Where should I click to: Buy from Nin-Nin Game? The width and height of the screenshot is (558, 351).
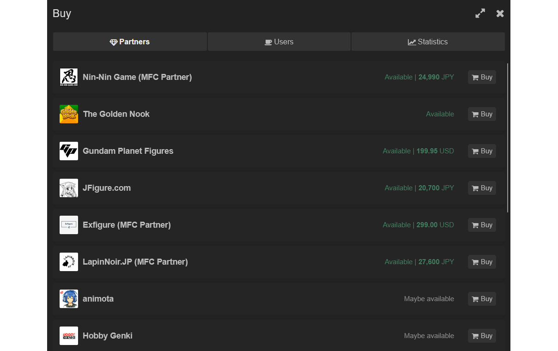[x=482, y=77]
